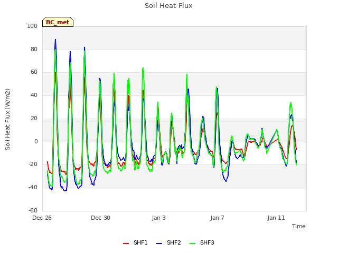Screen dimensions: 338x253
Task: Toggle the SHF1 series in the legend
Action: (135, 242)
